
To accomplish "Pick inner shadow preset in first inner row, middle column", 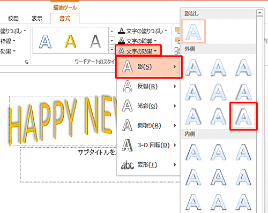I will tap(218, 153).
